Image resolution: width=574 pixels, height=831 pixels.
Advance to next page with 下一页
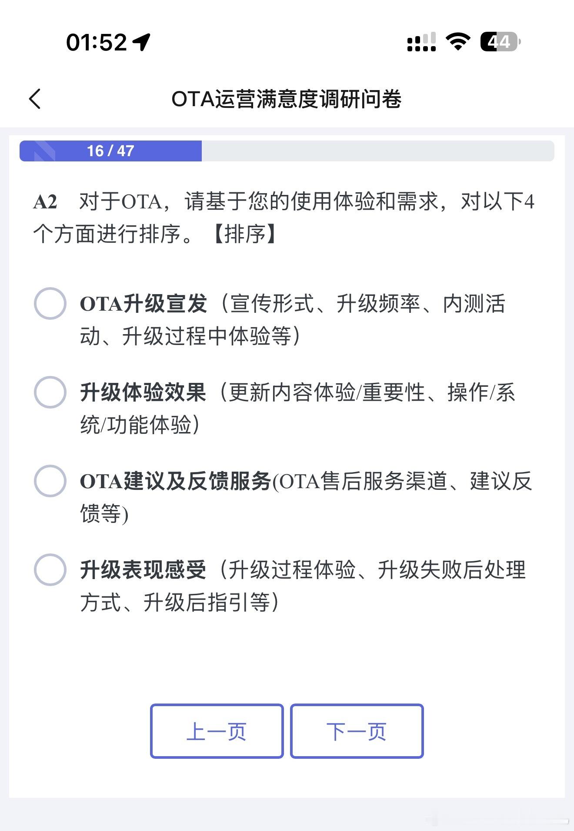[x=357, y=731]
